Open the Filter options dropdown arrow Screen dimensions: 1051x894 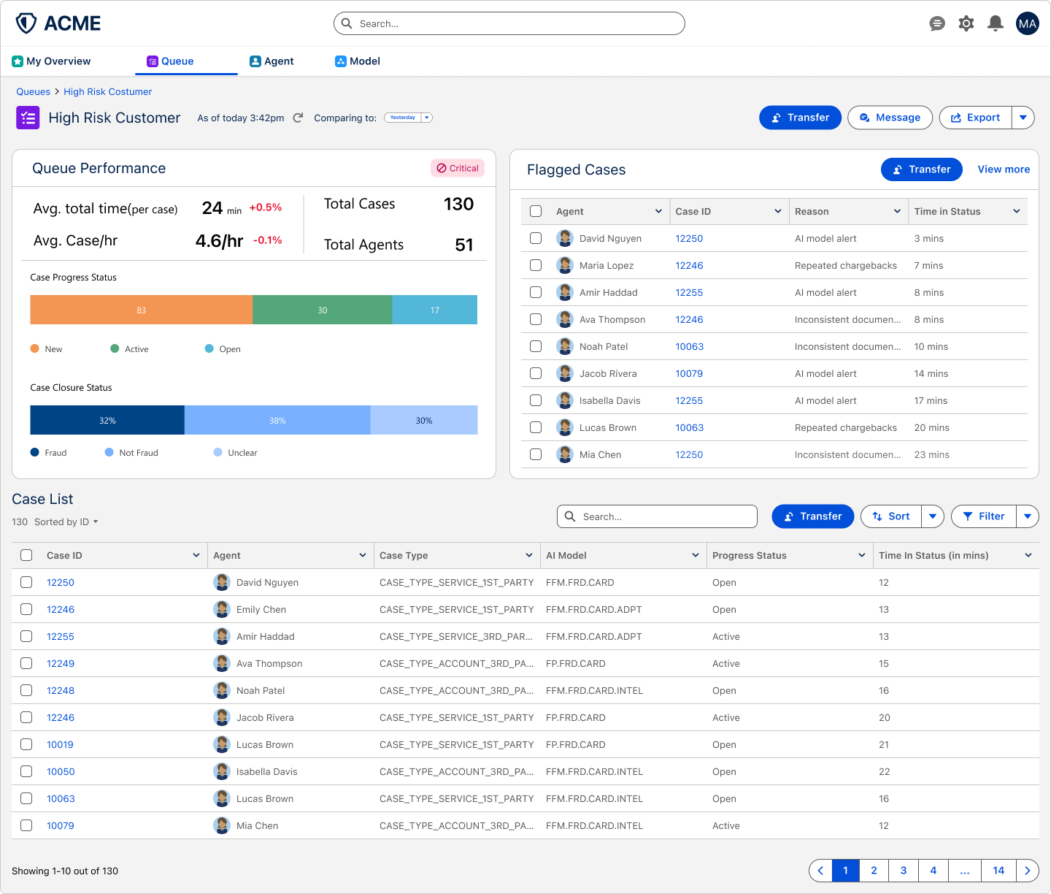(1028, 516)
